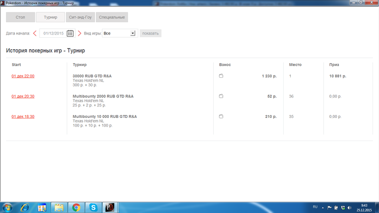
Task: Click place value 35
Action: point(291,117)
